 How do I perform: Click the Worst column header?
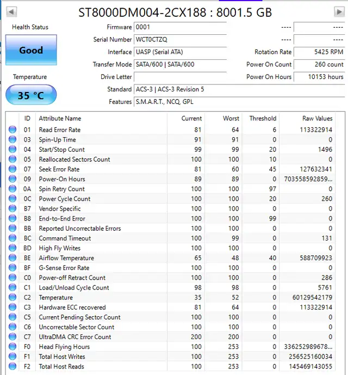[x=231, y=119]
